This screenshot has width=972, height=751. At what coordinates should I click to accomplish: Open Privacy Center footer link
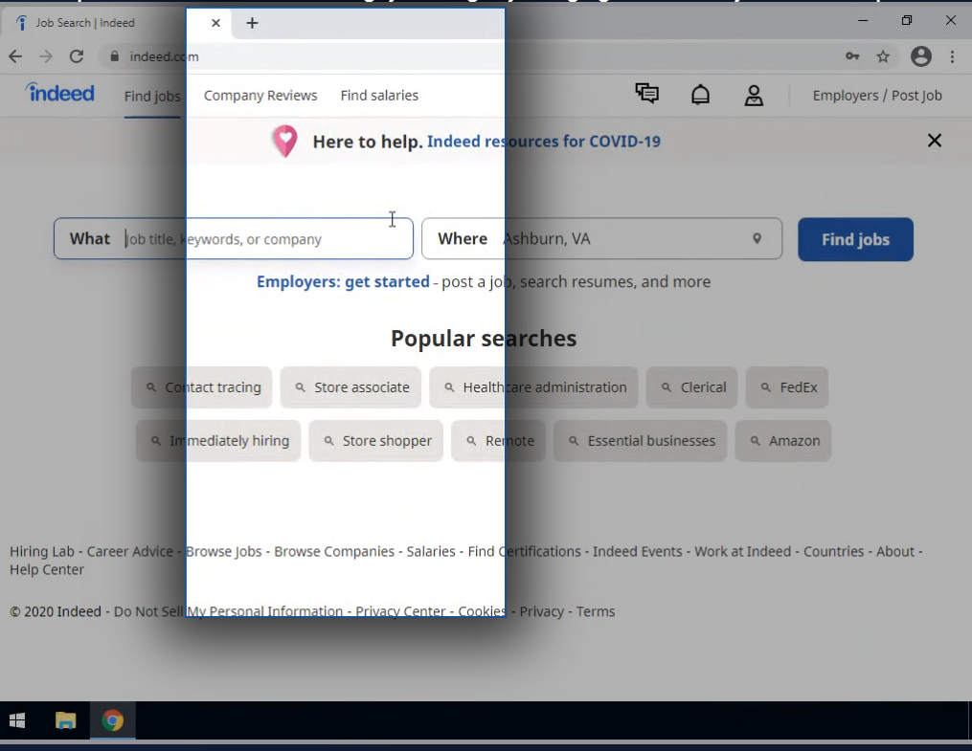tap(400, 611)
